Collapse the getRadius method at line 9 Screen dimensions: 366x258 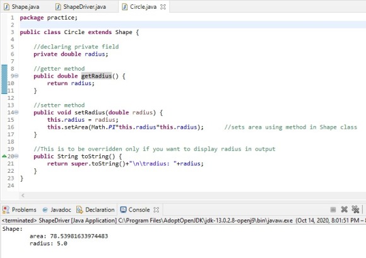point(16,76)
